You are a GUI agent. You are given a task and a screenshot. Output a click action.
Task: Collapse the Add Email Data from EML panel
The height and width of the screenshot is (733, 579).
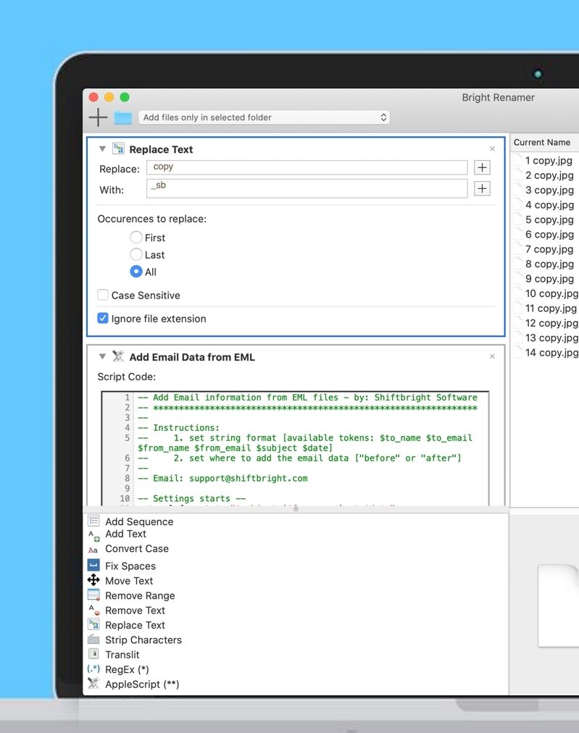[x=102, y=356]
